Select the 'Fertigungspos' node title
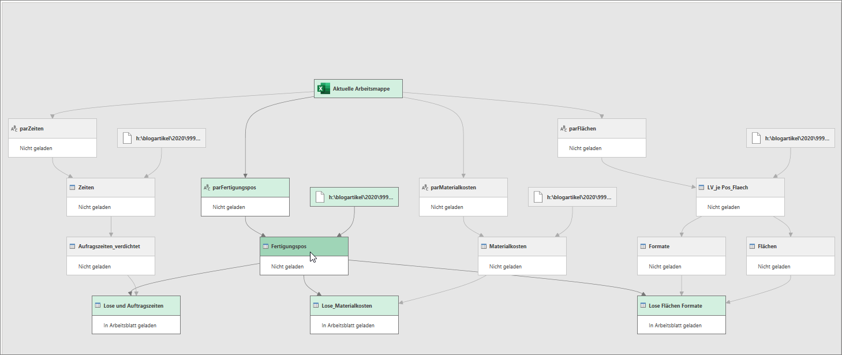Screen dimensions: 842x355 (289, 246)
